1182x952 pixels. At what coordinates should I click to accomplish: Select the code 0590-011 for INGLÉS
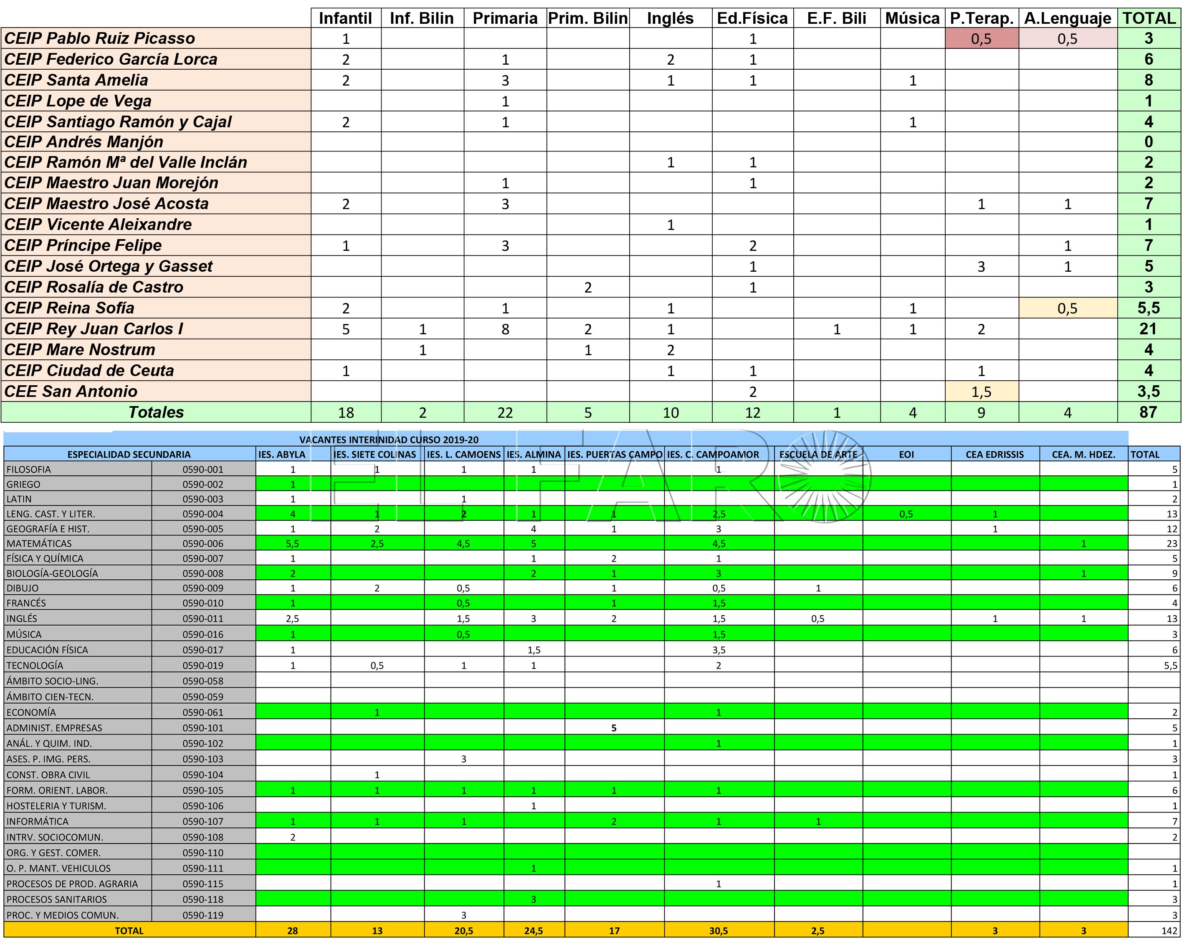[x=203, y=619]
